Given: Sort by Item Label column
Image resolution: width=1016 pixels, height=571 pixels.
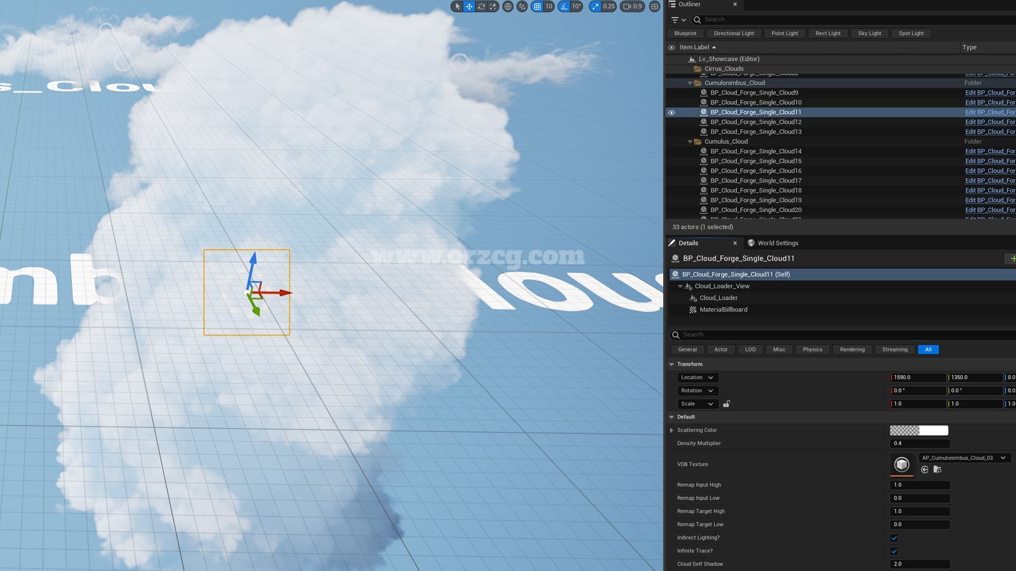Looking at the screenshot, I should [697, 47].
